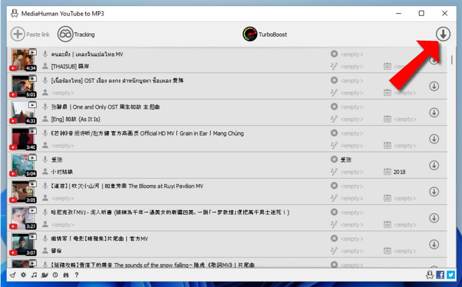The height and width of the screenshot is (287, 462).
Task: Download the 3:27 哈尼克孜 track
Action: pyautogui.click(x=434, y=218)
